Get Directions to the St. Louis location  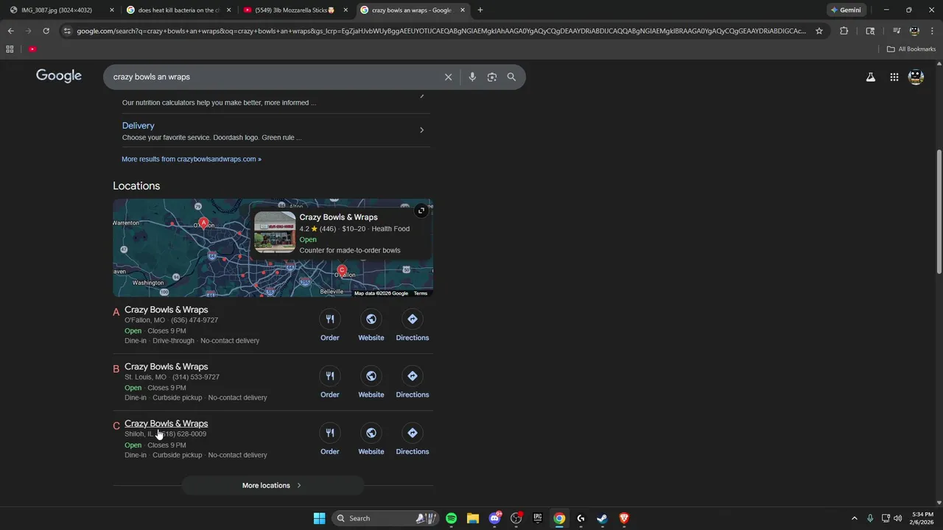point(413,382)
